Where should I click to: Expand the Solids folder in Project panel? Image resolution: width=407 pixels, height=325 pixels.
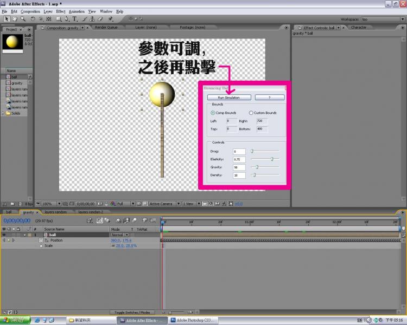tap(3, 113)
